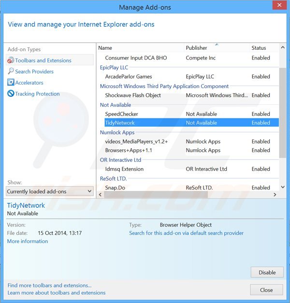Select Toolbars and Extensions add-on type
The image size is (290, 303).
pos(50,60)
